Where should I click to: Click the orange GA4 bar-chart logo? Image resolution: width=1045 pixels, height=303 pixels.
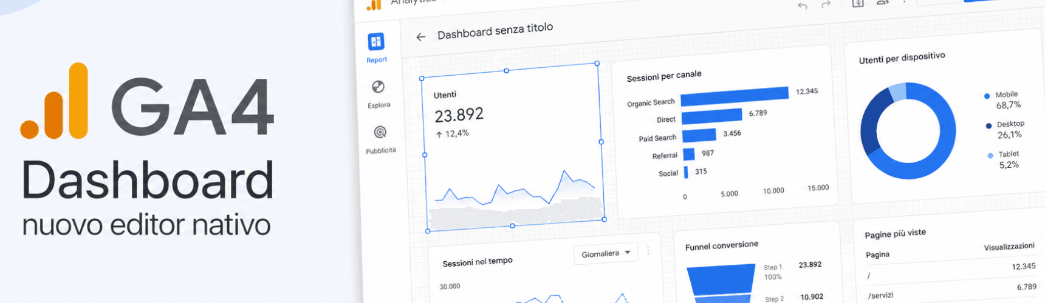tap(54, 101)
